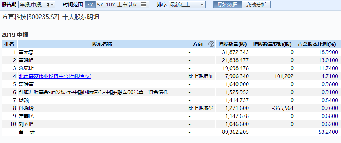The height and width of the screenshot is (143, 341).
Task: Click the change value 101,202
Action: [284, 76]
